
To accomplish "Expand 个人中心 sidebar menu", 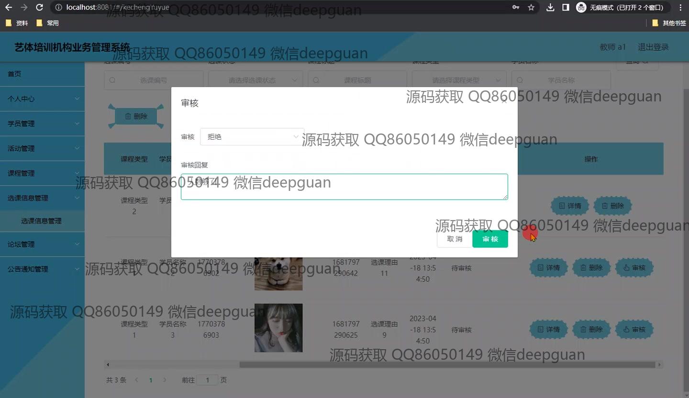I will (42, 99).
